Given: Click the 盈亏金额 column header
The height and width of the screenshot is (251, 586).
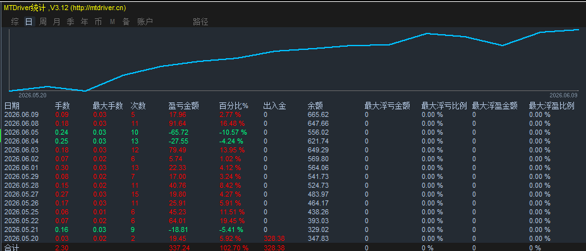Looking at the screenshot, I should pos(184,106).
